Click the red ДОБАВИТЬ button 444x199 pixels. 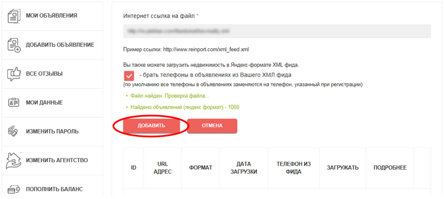point(151,126)
